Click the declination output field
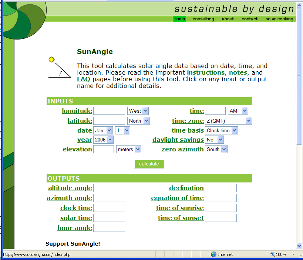Viewport: 303px width, 260px height. click(221, 188)
